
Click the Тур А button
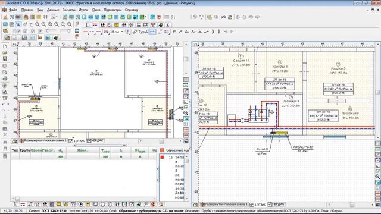click(x=143, y=32)
